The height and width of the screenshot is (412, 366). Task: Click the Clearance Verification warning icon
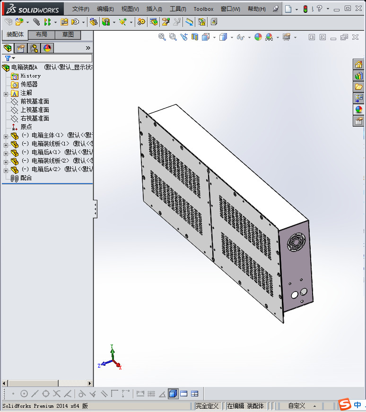[x=201, y=22]
